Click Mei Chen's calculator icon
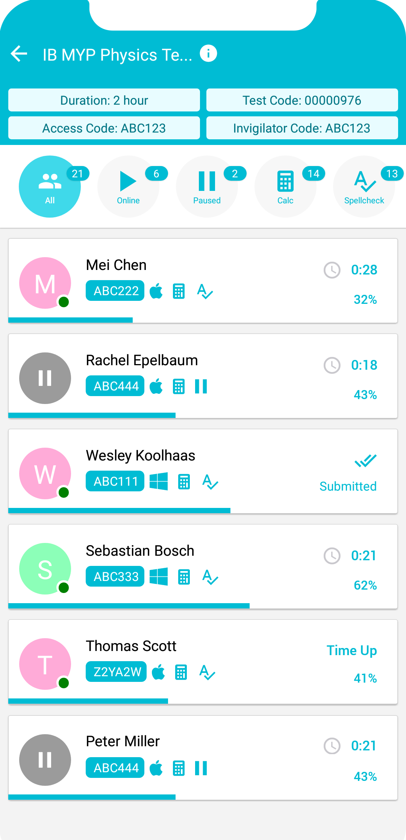 click(x=179, y=291)
